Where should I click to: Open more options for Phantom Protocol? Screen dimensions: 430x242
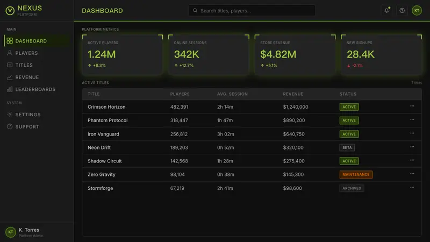pos(412,119)
